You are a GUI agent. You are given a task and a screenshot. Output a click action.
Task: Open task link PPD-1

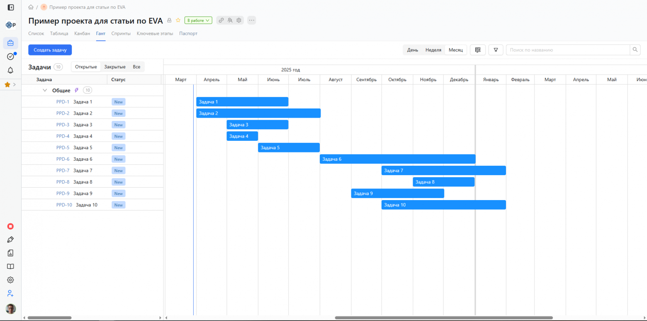click(x=63, y=102)
